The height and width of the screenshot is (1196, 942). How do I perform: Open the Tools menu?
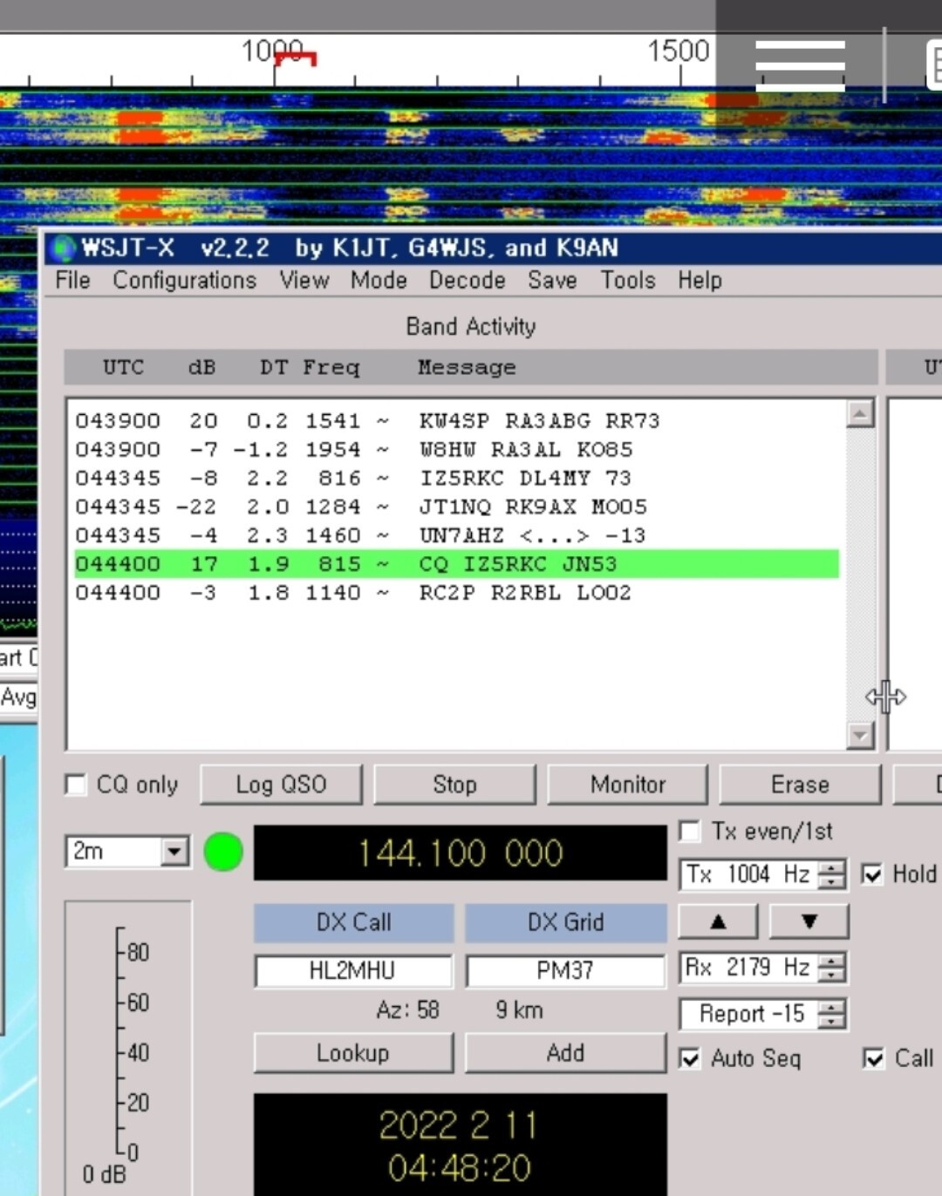coord(627,280)
